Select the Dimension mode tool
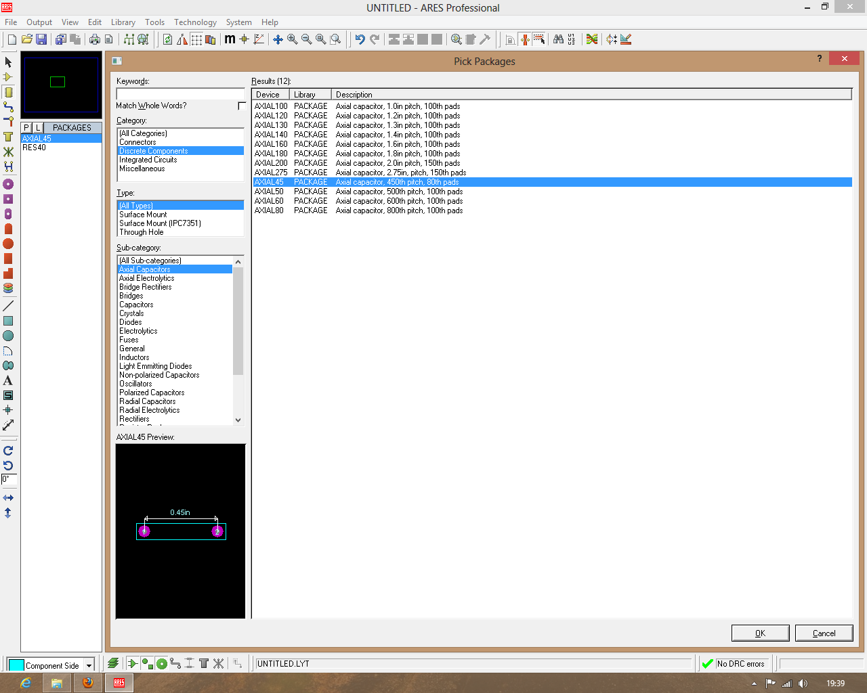This screenshot has width=867, height=693. click(8, 425)
